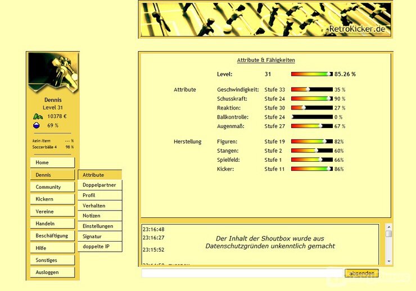Screen dimensions: 416x291
Task: Log out via Ausloggen button
Action: (52, 272)
